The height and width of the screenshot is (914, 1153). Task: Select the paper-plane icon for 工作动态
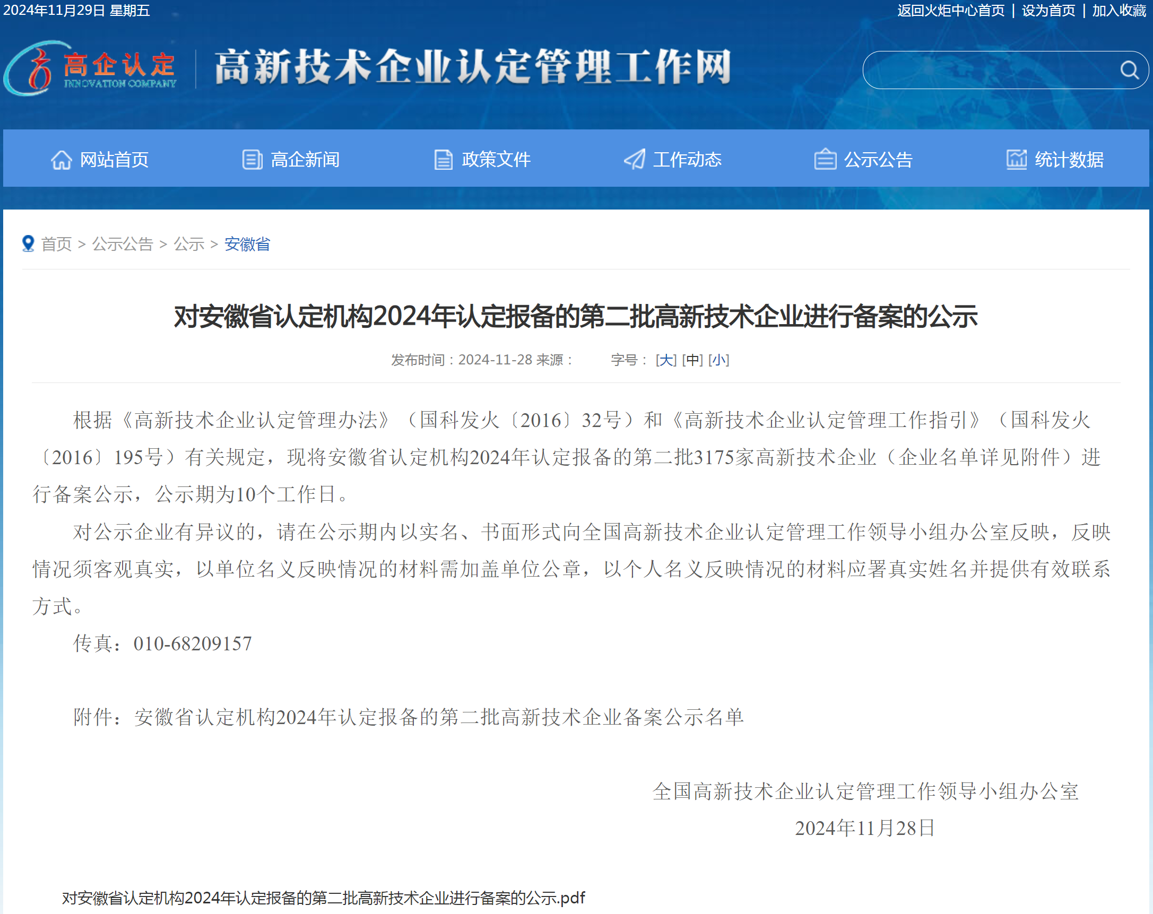click(634, 158)
